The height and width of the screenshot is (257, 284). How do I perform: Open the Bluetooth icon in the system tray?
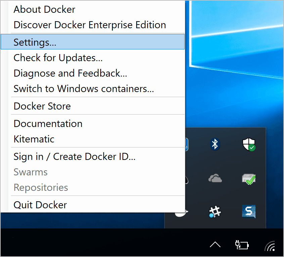point(215,144)
